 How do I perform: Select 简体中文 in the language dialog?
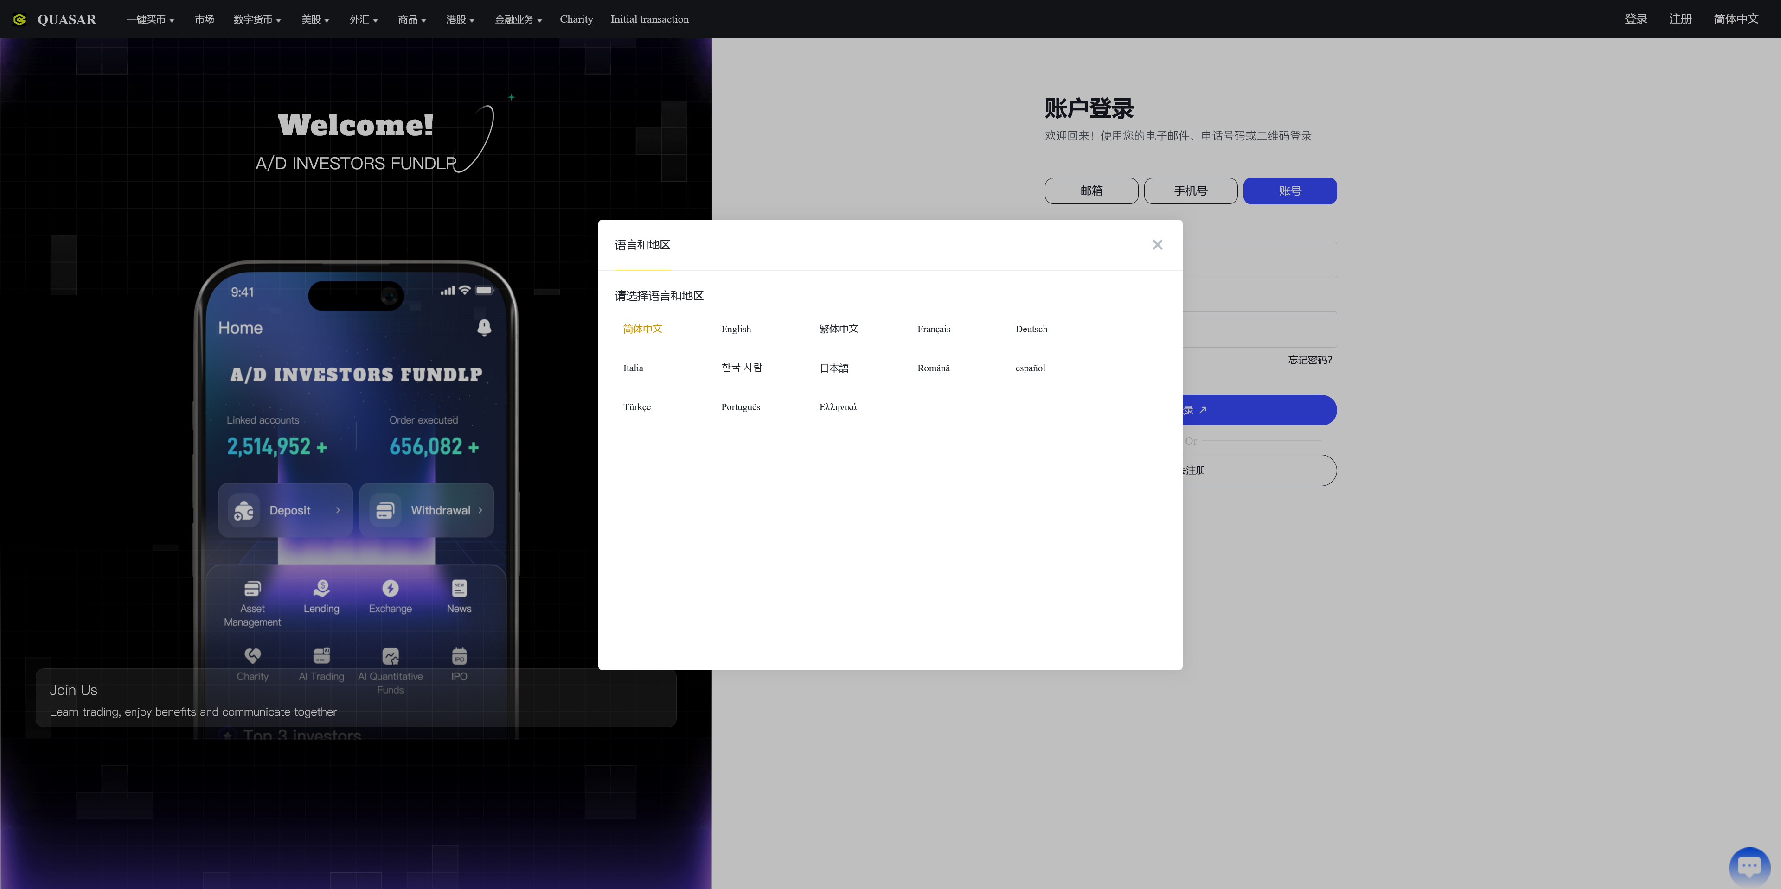[x=642, y=329]
